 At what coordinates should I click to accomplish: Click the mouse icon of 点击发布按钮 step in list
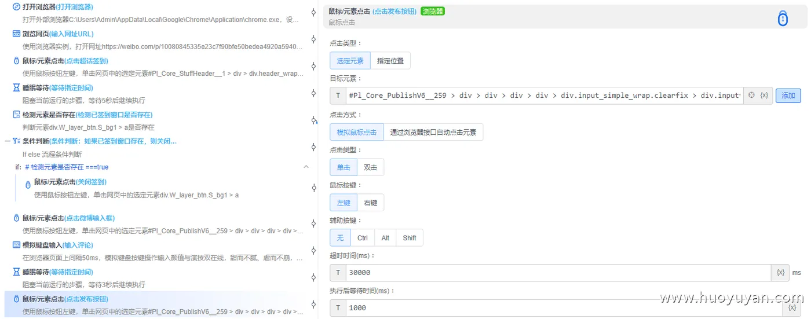[16, 299]
